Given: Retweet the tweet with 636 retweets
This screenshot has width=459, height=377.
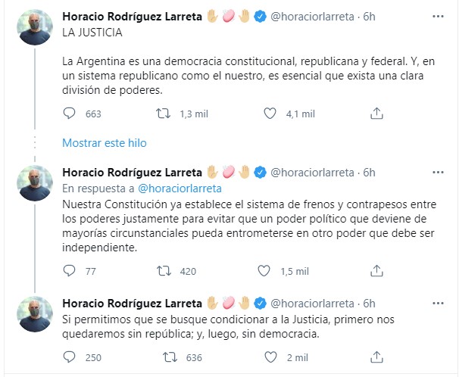Looking at the screenshot, I should (x=162, y=357).
